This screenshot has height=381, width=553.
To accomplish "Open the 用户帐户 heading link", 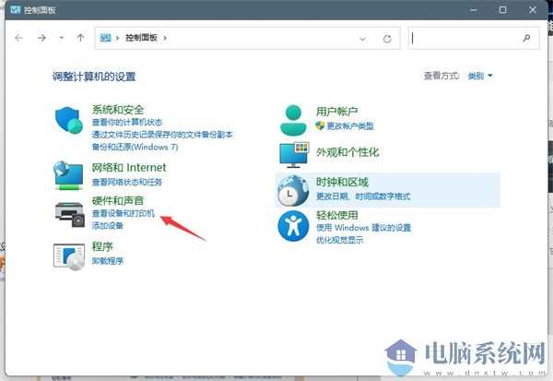I will point(336,112).
